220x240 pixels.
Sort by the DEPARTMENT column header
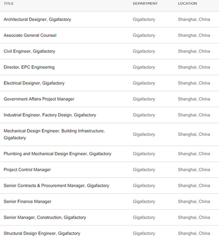click(x=145, y=3)
